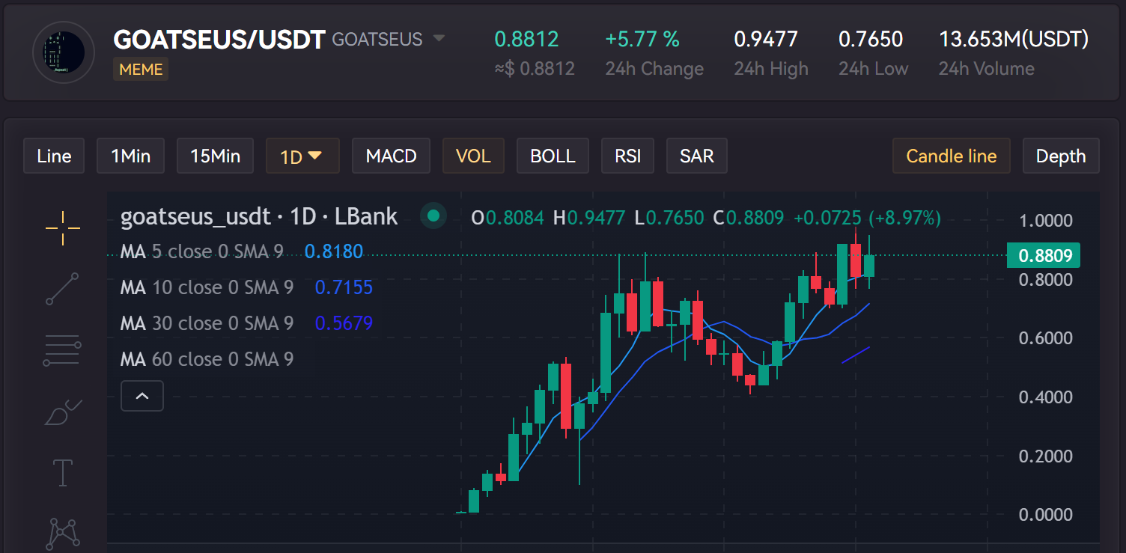Open the pattern nodes drawing tool
The height and width of the screenshot is (553, 1126).
pos(63,532)
